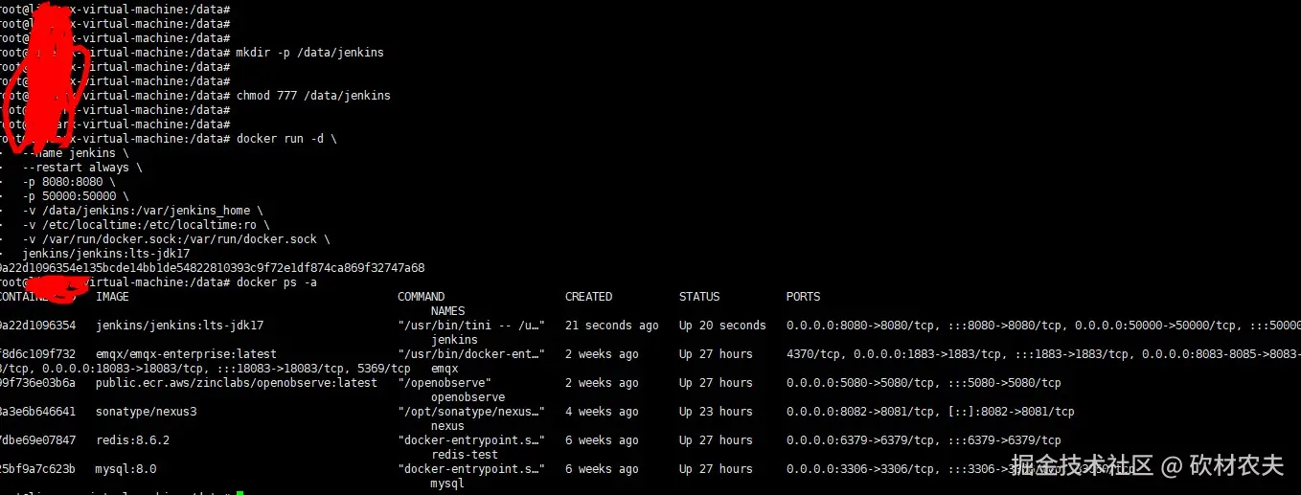This screenshot has width=1301, height=495.
Task: Click the 'docker run -d \' command line
Action: [286, 139]
